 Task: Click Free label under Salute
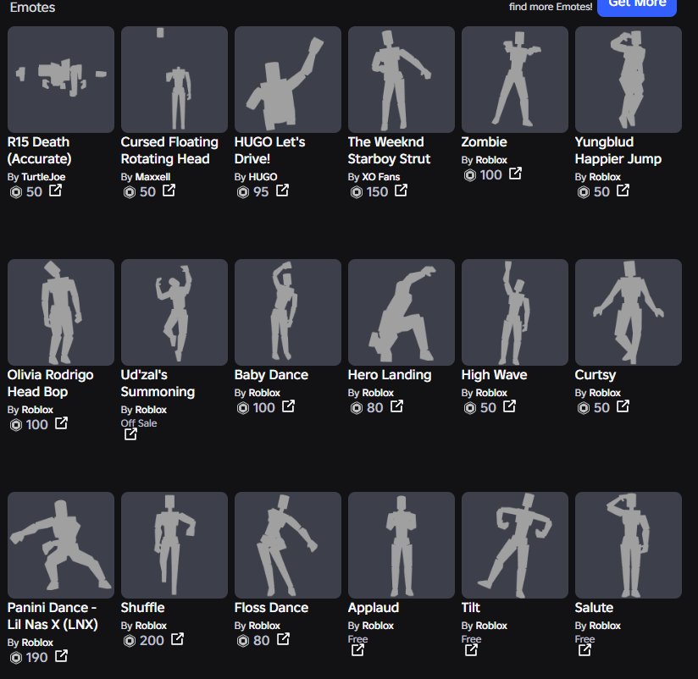(x=585, y=639)
